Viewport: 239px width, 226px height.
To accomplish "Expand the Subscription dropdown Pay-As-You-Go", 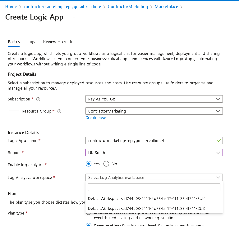I will [154, 99].
